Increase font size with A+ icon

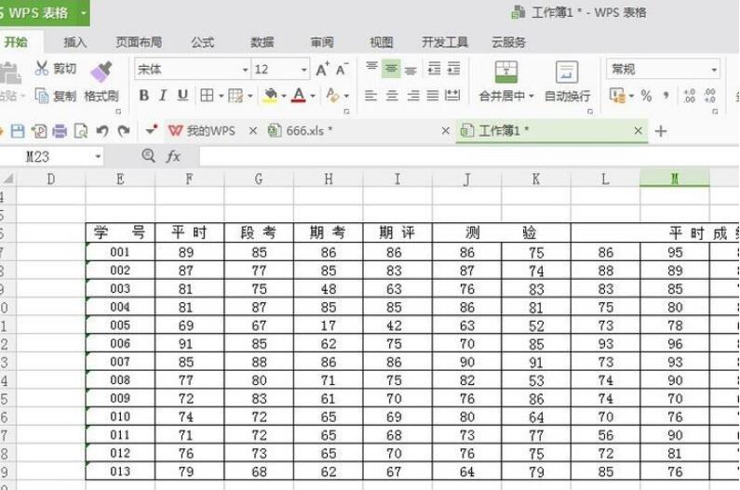(322, 70)
